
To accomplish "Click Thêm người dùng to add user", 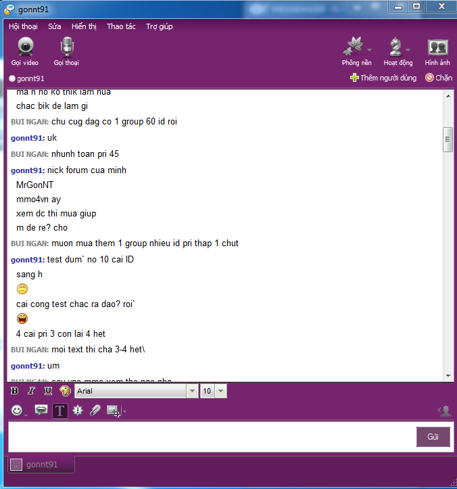I will point(383,78).
